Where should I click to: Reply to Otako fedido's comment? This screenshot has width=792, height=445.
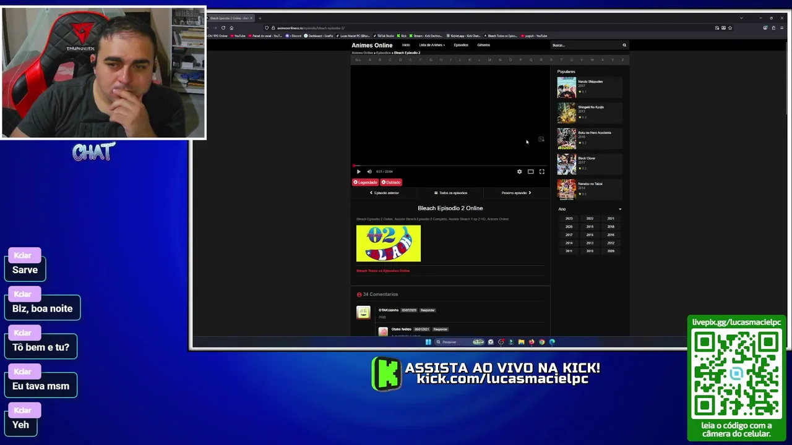click(x=440, y=329)
